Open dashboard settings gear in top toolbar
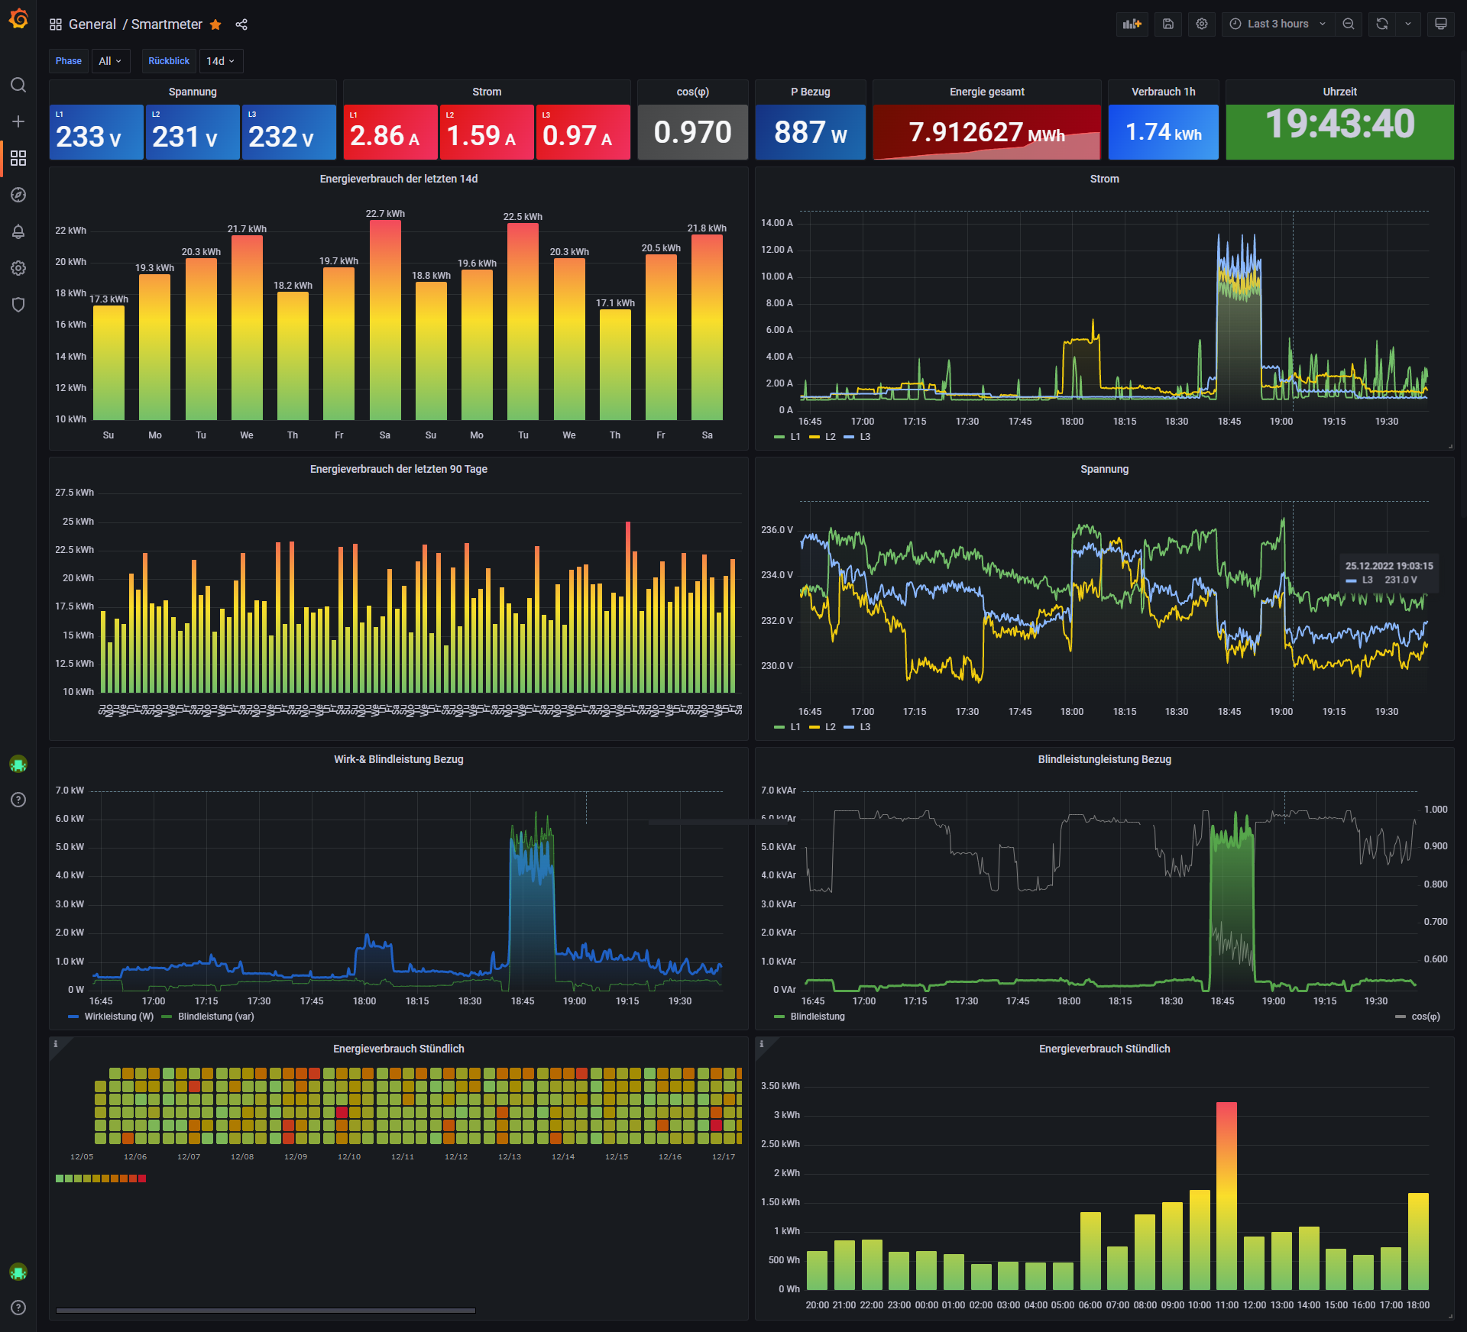The width and height of the screenshot is (1467, 1332). (1201, 24)
